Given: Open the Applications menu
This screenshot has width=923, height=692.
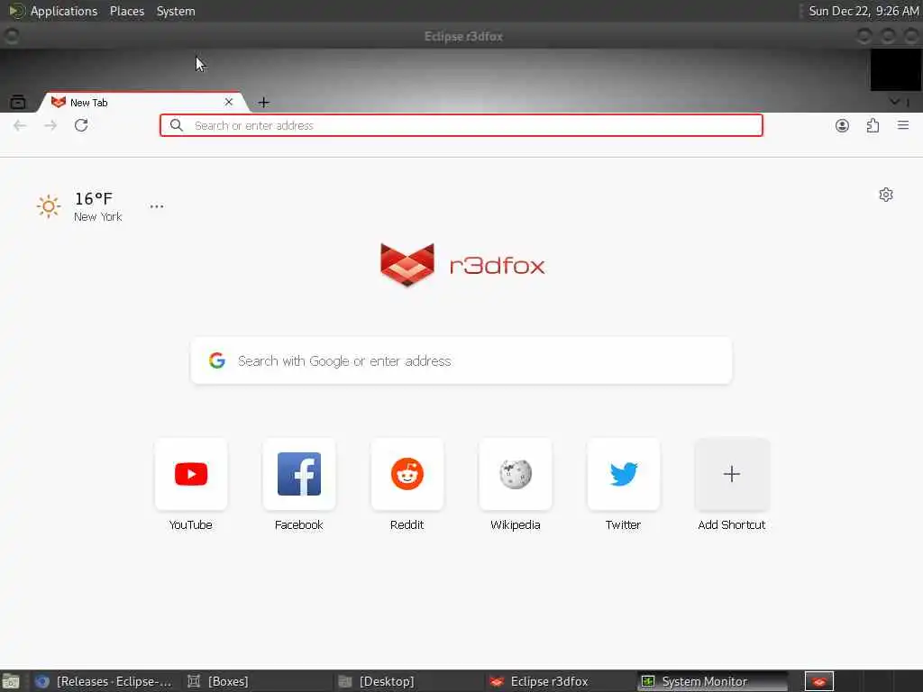Looking at the screenshot, I should coord(64,11).
